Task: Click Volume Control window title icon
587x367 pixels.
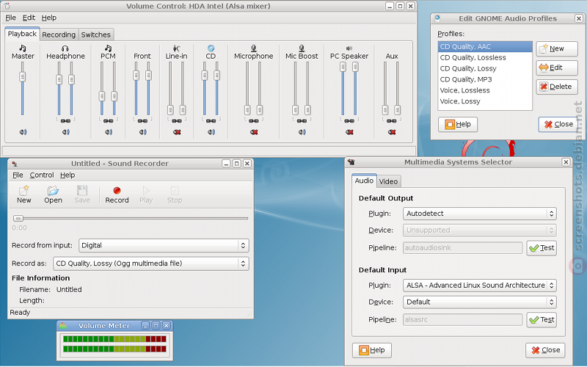Action: [7, 6]
